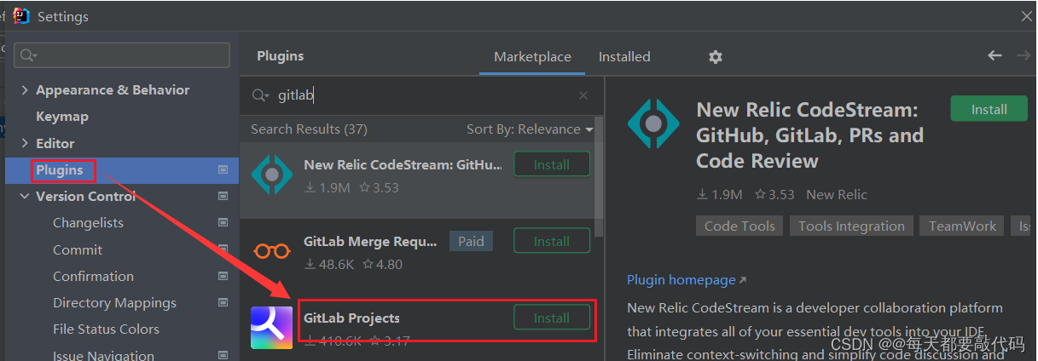Screen dimensions: 1038x361
Task: Click project-level marker beside Changelists
Action: (x=223, y=223)
